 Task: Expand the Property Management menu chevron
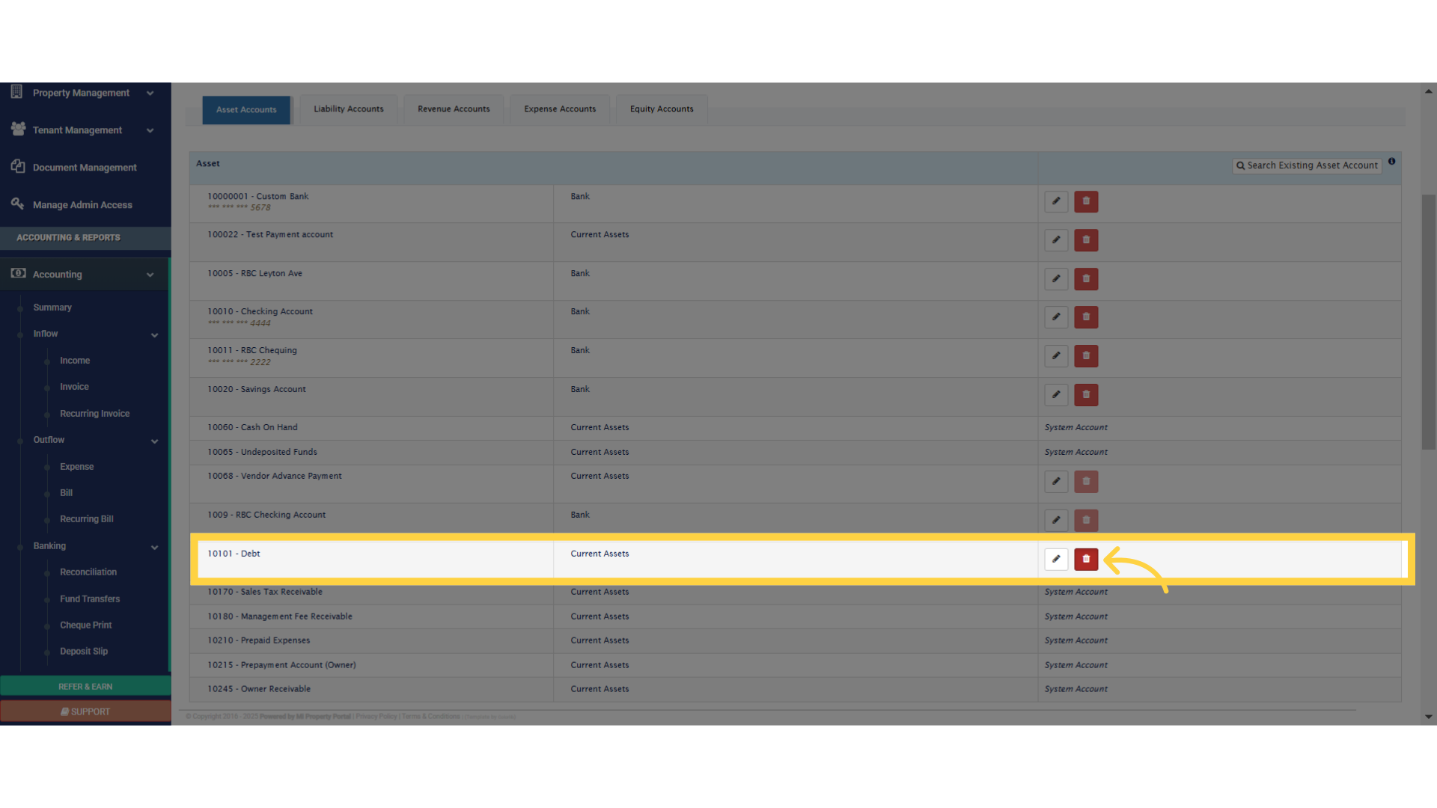[150, 94]
